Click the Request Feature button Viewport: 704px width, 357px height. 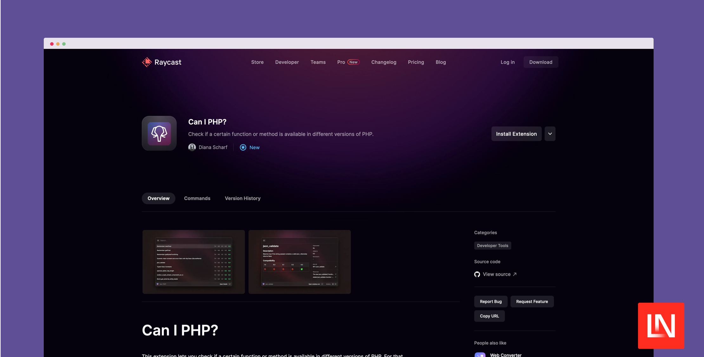tap(532, 301)
